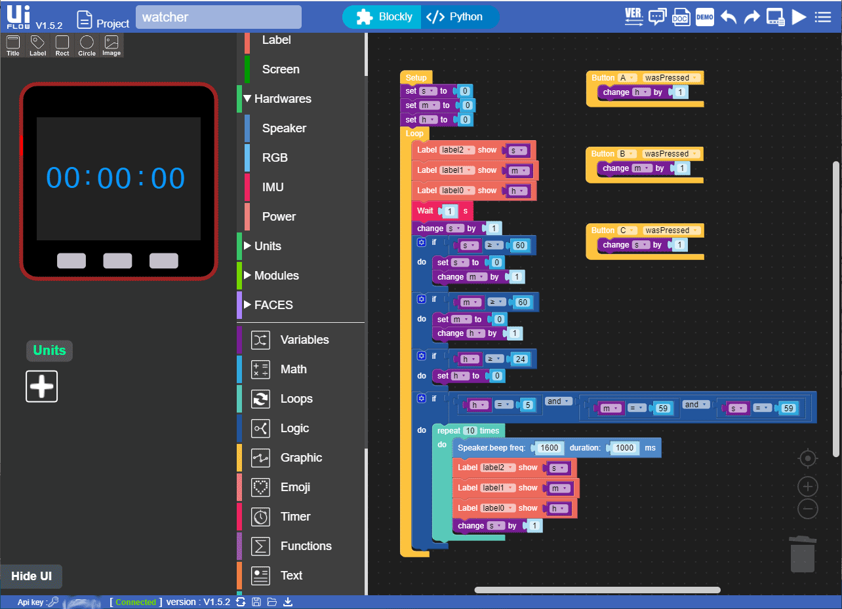Click the VER version switch icon
The height and width of the screenshot is (609, 842).
(x=633, y=16)
